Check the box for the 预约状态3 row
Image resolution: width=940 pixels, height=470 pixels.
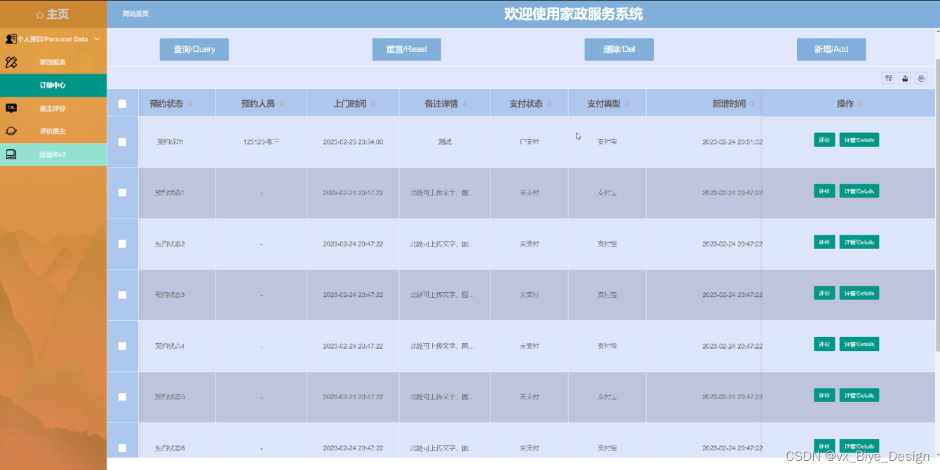[x=122, y=295]
